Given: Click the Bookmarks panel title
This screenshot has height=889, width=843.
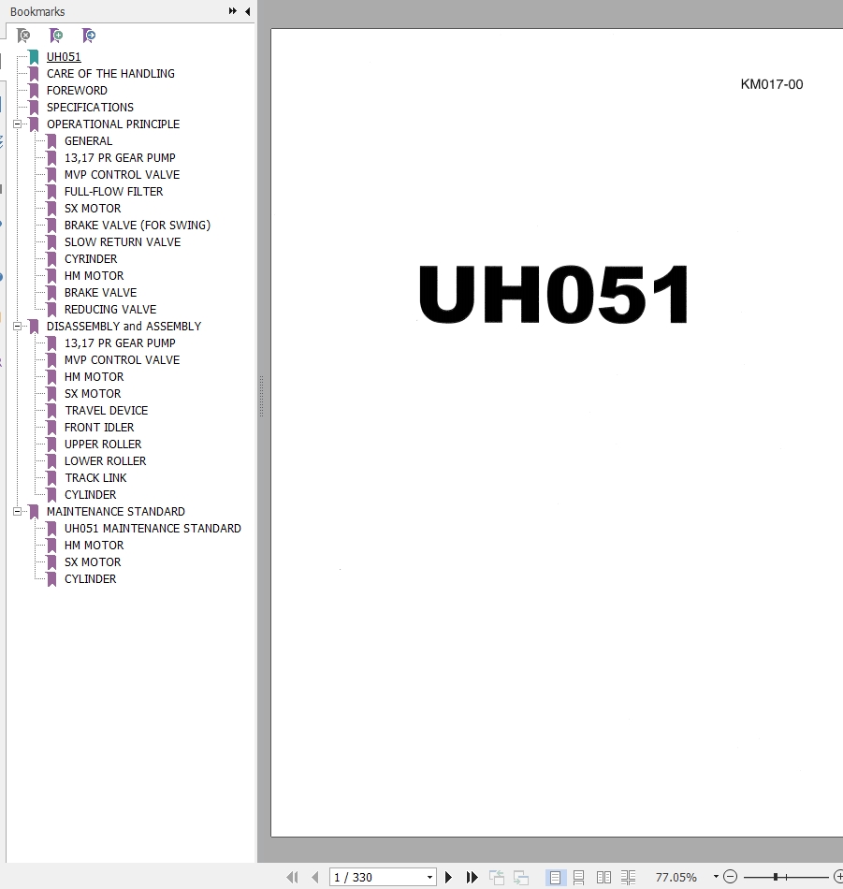Looking at the screenshot, I should (37, 11).
